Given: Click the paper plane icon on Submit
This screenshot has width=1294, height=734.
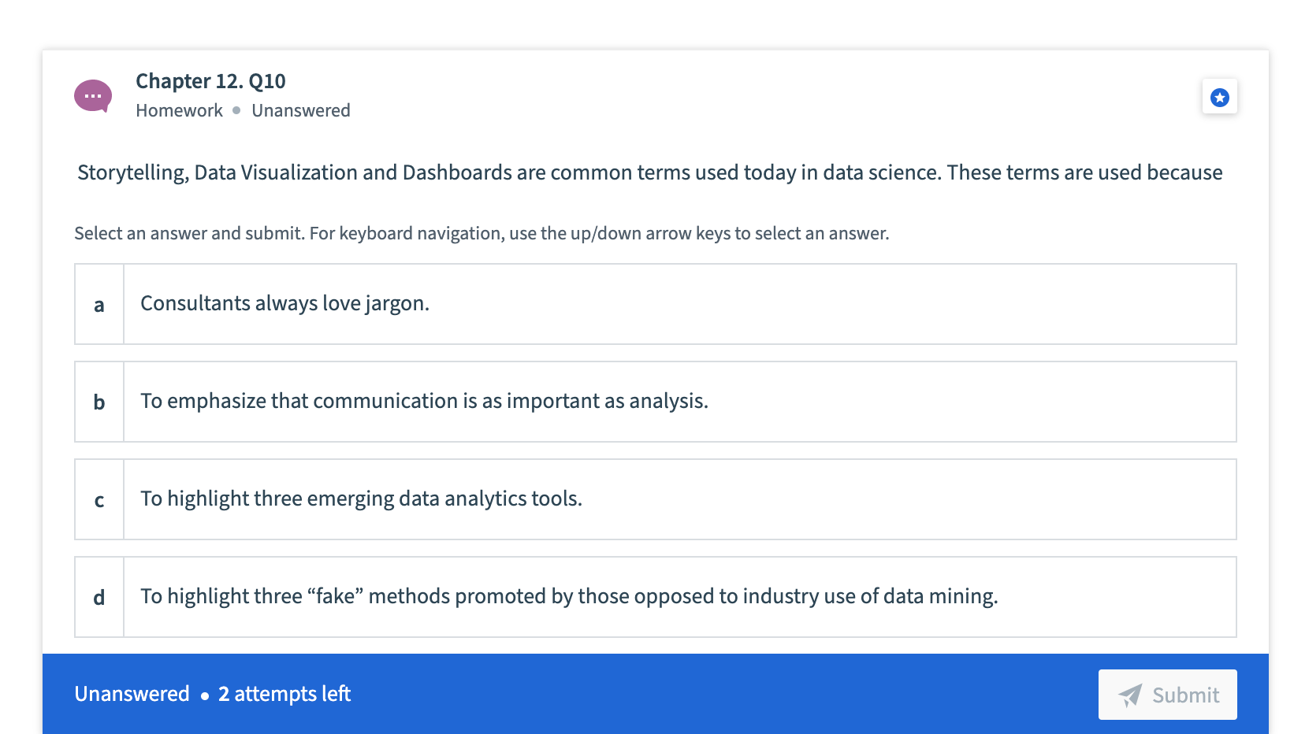Looking at the screenshot, I should point(1130,695).
